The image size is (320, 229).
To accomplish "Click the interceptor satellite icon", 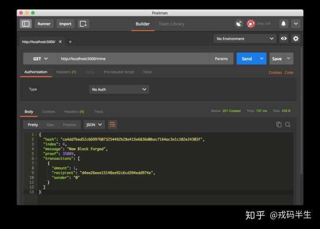I will (x=239, y=24).
